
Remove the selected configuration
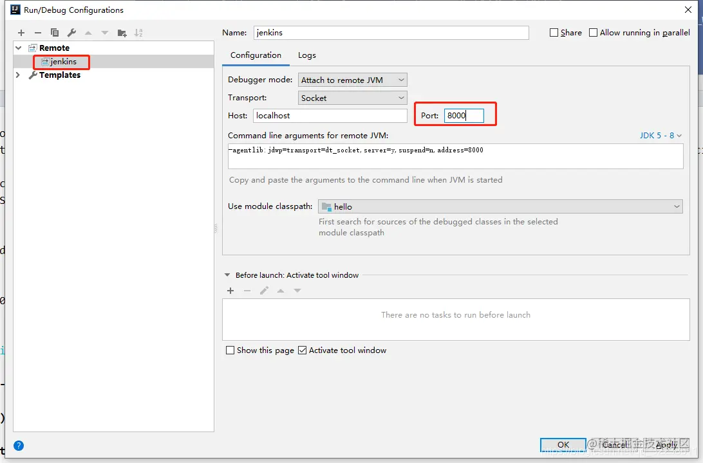point(37,33)
